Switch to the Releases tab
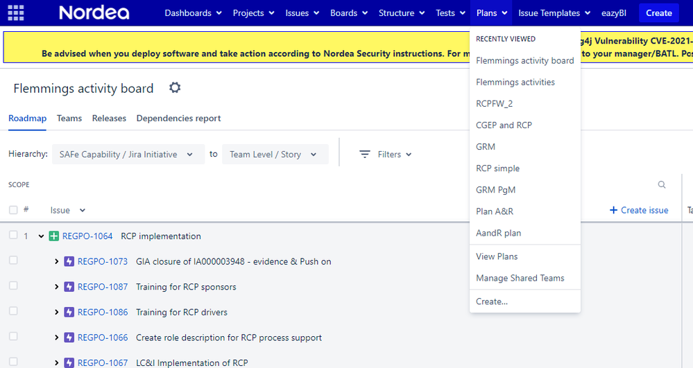 tap(109, 119)
